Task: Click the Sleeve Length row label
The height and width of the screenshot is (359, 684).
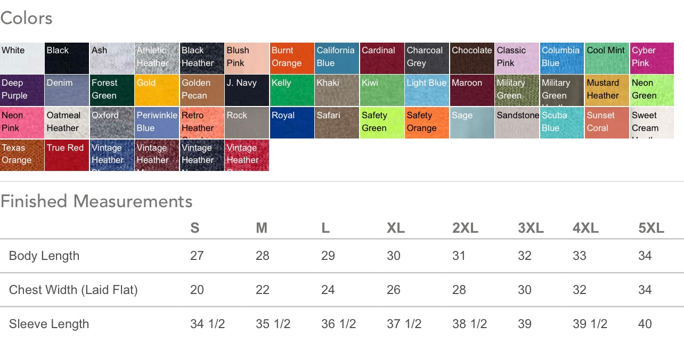Action: 49,324
